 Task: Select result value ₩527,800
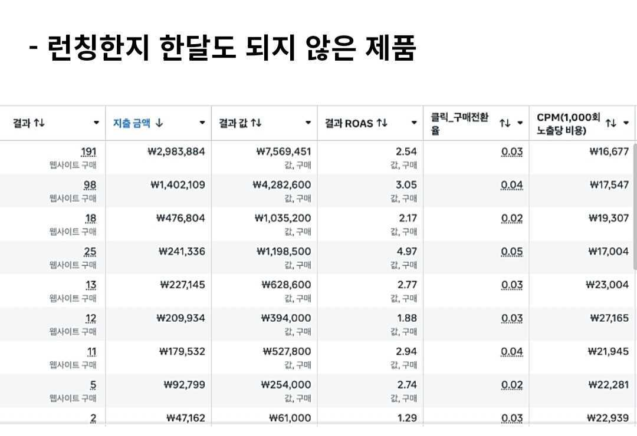pos(287,352)
